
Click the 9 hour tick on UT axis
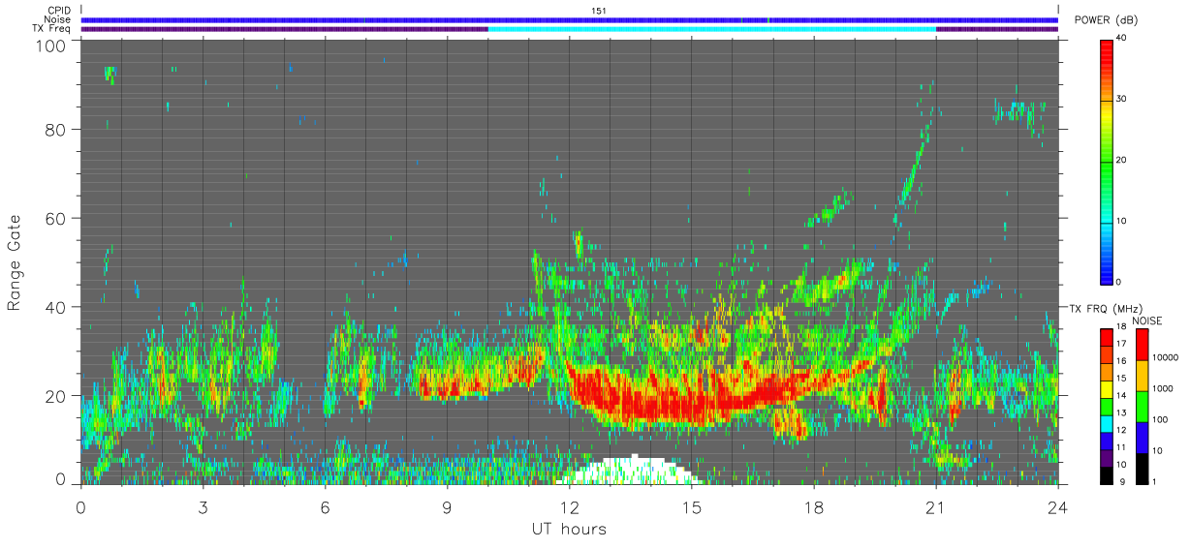[x=447, y=506]
